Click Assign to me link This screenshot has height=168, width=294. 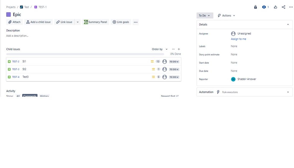(238, 39)
